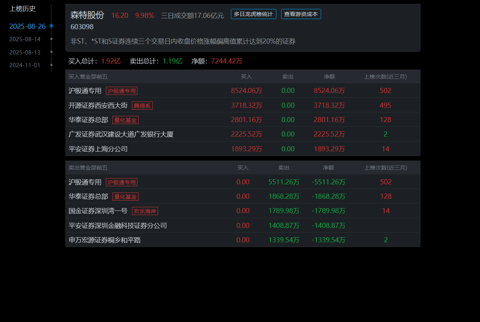
Task: Click the 森特股份 stock name
Action: pyautogui.click(x=87, y=15)
